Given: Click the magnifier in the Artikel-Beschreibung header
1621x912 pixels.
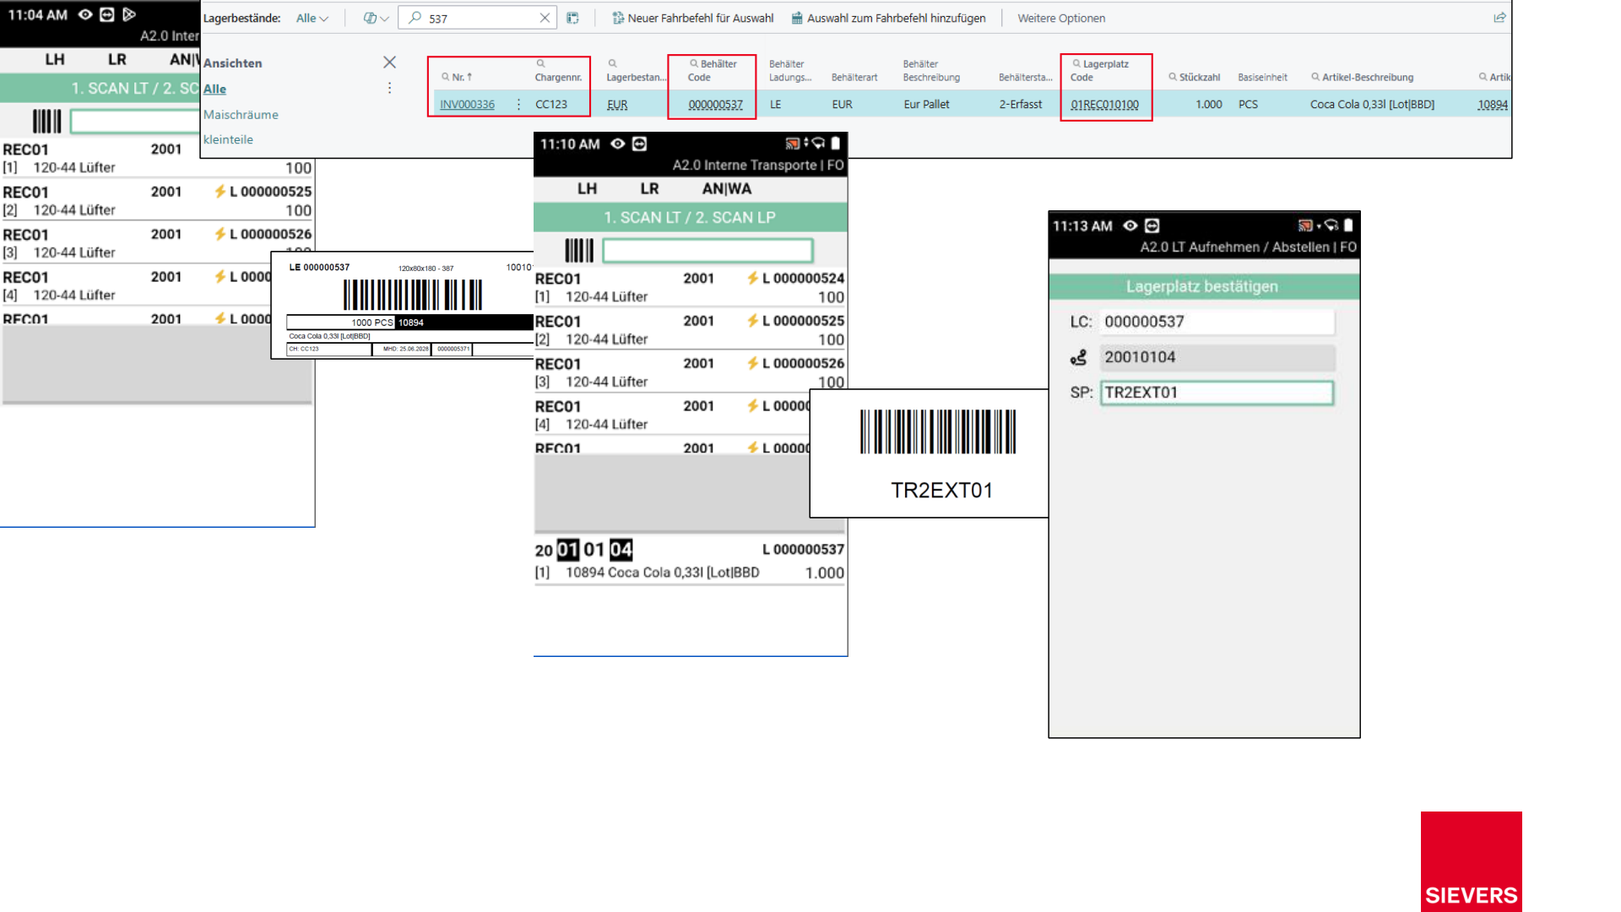Looking at the screenshot, I should point(1315,77).
